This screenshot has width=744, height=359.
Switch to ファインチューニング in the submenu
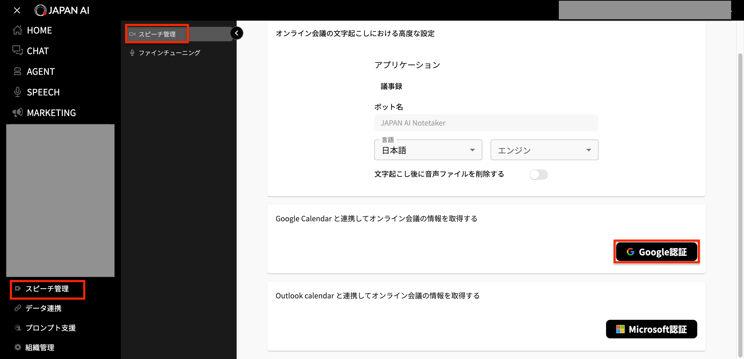click(169, 52)
